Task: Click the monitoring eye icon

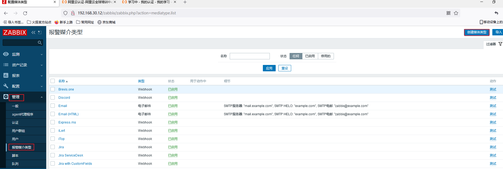Action: [x=6, y=54]
